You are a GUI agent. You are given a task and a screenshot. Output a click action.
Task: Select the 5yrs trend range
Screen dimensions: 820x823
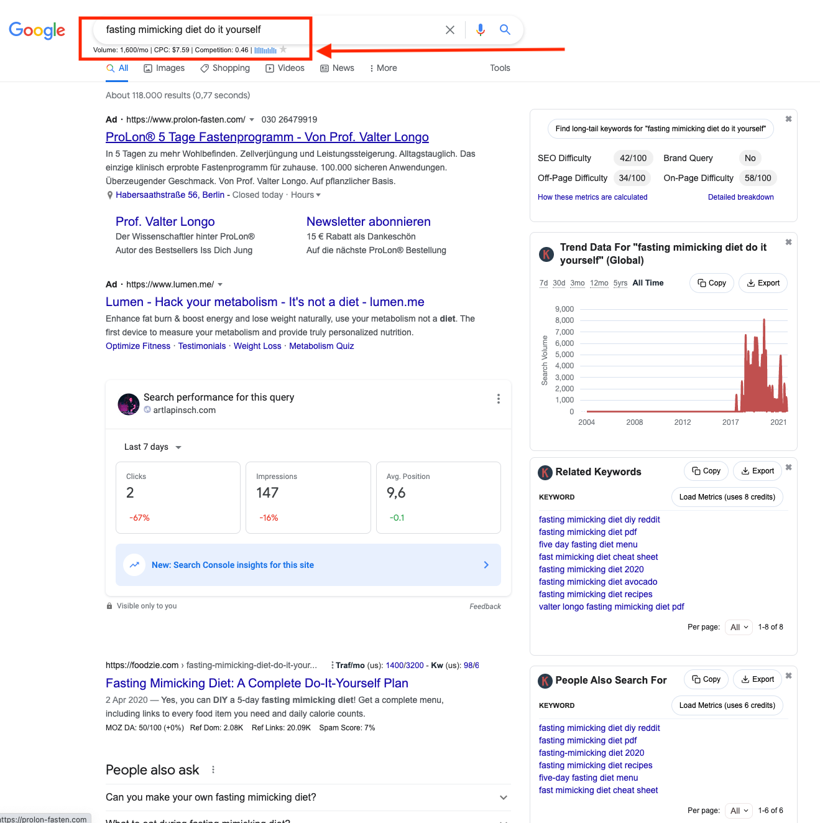[620, 283]
